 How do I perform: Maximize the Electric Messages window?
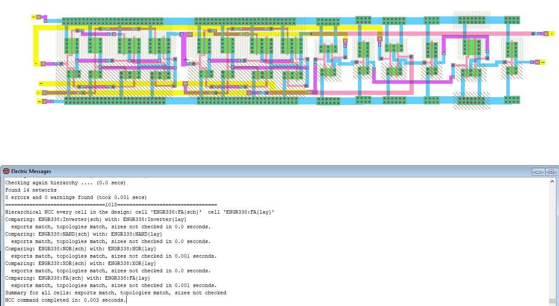[551, 172]
